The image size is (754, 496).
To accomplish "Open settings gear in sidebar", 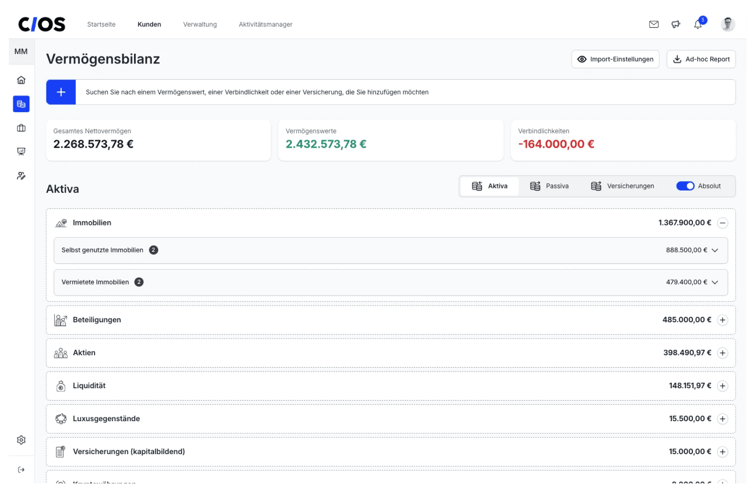I will [21, 440].
